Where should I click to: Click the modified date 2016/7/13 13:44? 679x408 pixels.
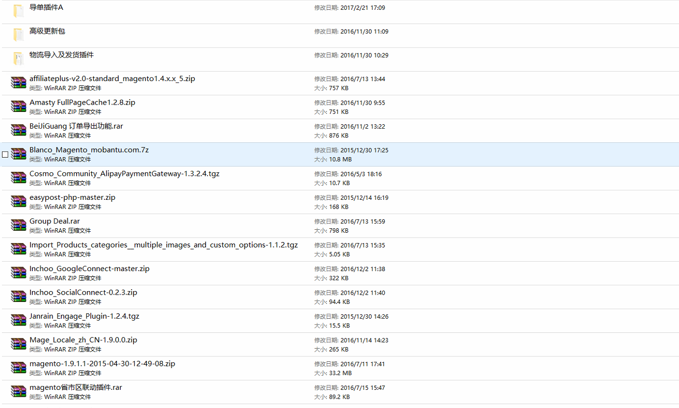[363, 79]
